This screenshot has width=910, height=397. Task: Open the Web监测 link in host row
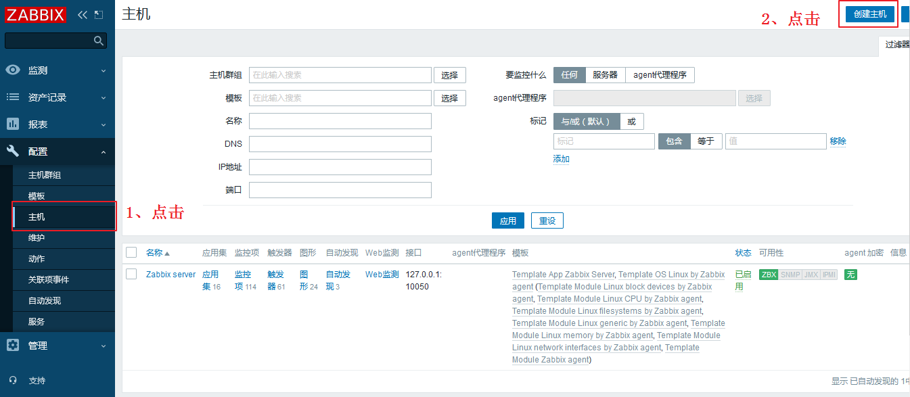(x=382, y=275)
